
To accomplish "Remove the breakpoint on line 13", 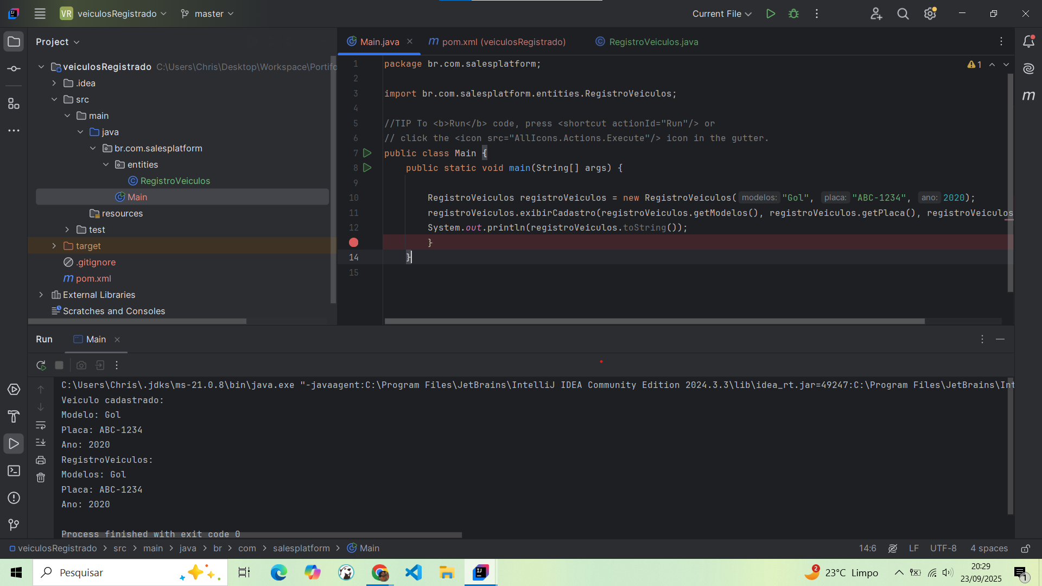I will [353, 243].
